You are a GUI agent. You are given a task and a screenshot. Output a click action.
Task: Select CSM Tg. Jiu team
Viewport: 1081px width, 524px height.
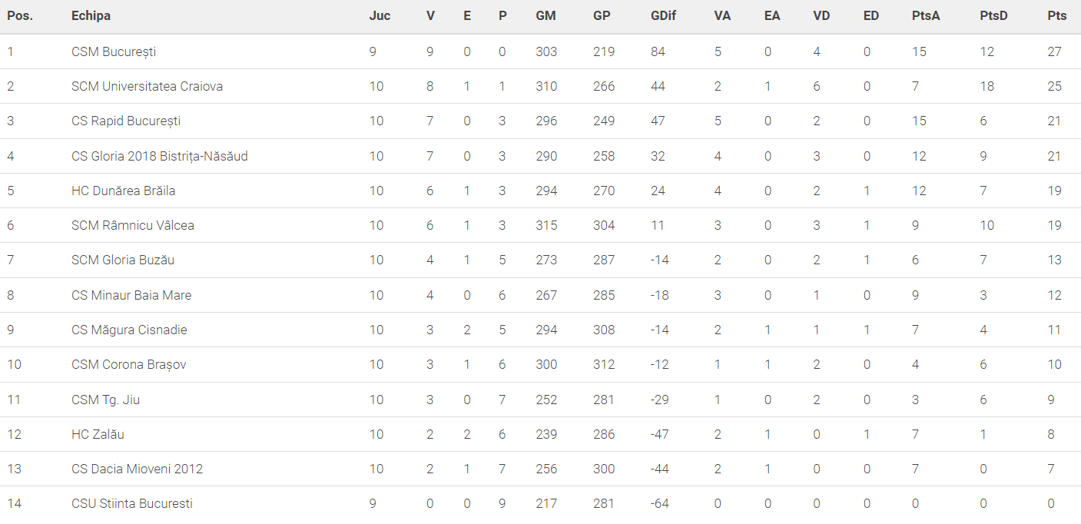coord(105,400)
